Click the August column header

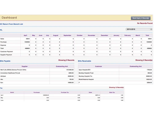pyautogui.click(x=56, y=35)
